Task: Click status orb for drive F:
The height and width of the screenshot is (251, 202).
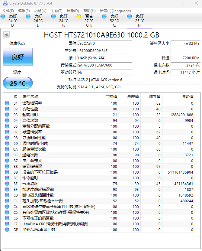Action: click(53, 16)
